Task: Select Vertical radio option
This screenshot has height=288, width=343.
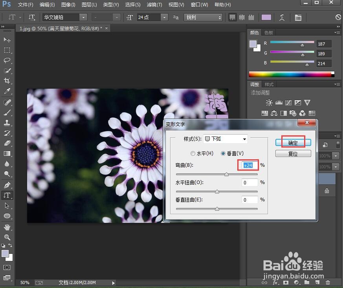Action: [x=232, y=153]
